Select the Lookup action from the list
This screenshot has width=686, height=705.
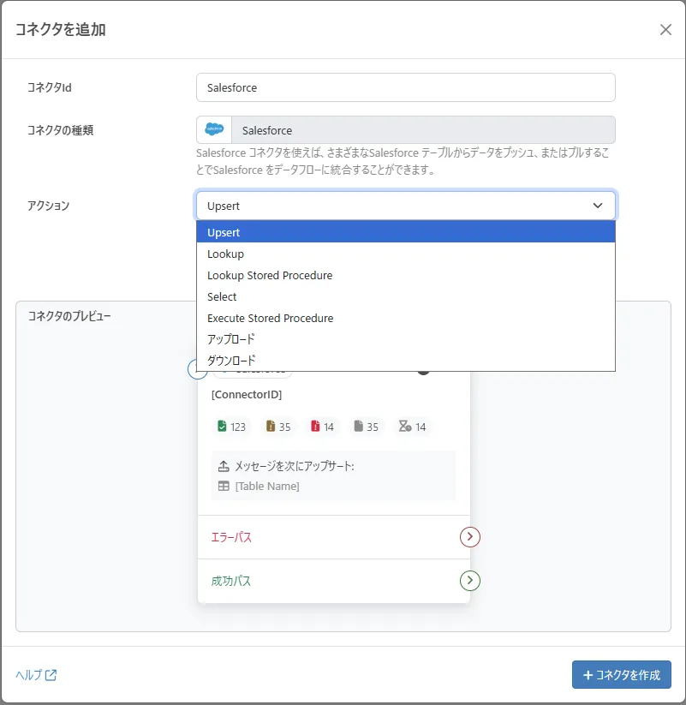click(x=225, y=254)
